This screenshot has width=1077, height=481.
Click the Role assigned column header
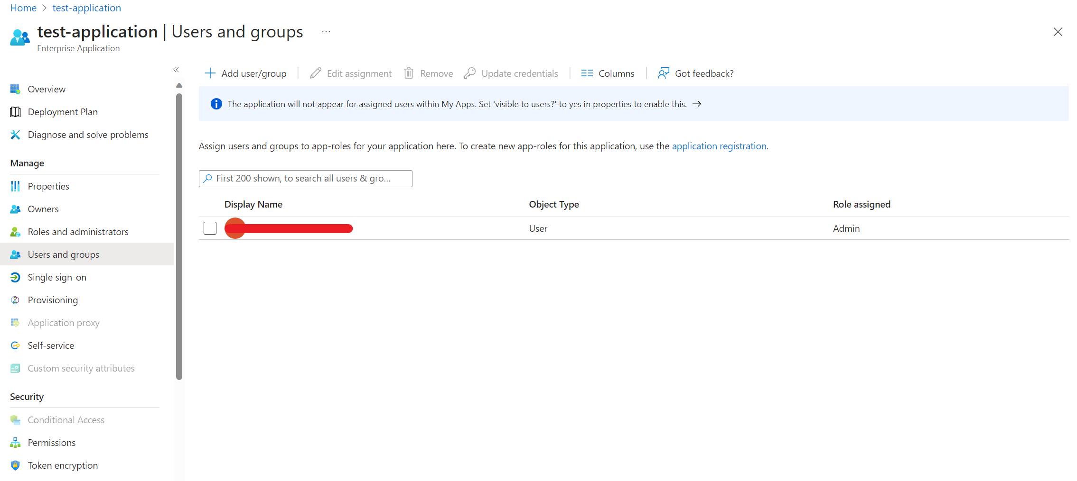click(x=862, y=204)
